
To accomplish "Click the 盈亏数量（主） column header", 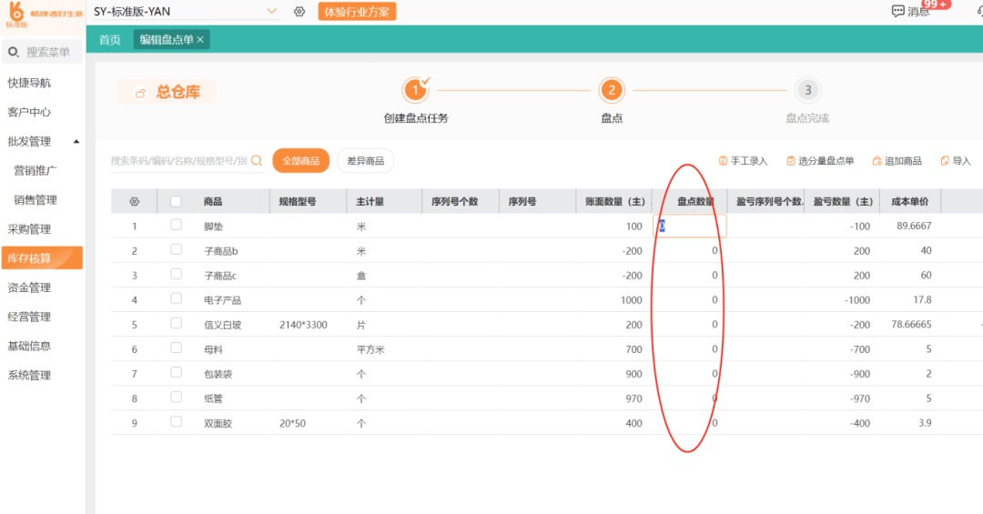I will click(x=843, y=201).
